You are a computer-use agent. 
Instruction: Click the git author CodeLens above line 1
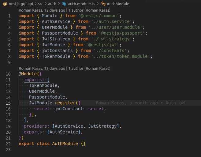point(65,10)
